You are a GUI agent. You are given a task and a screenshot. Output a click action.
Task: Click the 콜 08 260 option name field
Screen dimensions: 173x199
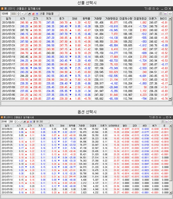coord(41,122)
